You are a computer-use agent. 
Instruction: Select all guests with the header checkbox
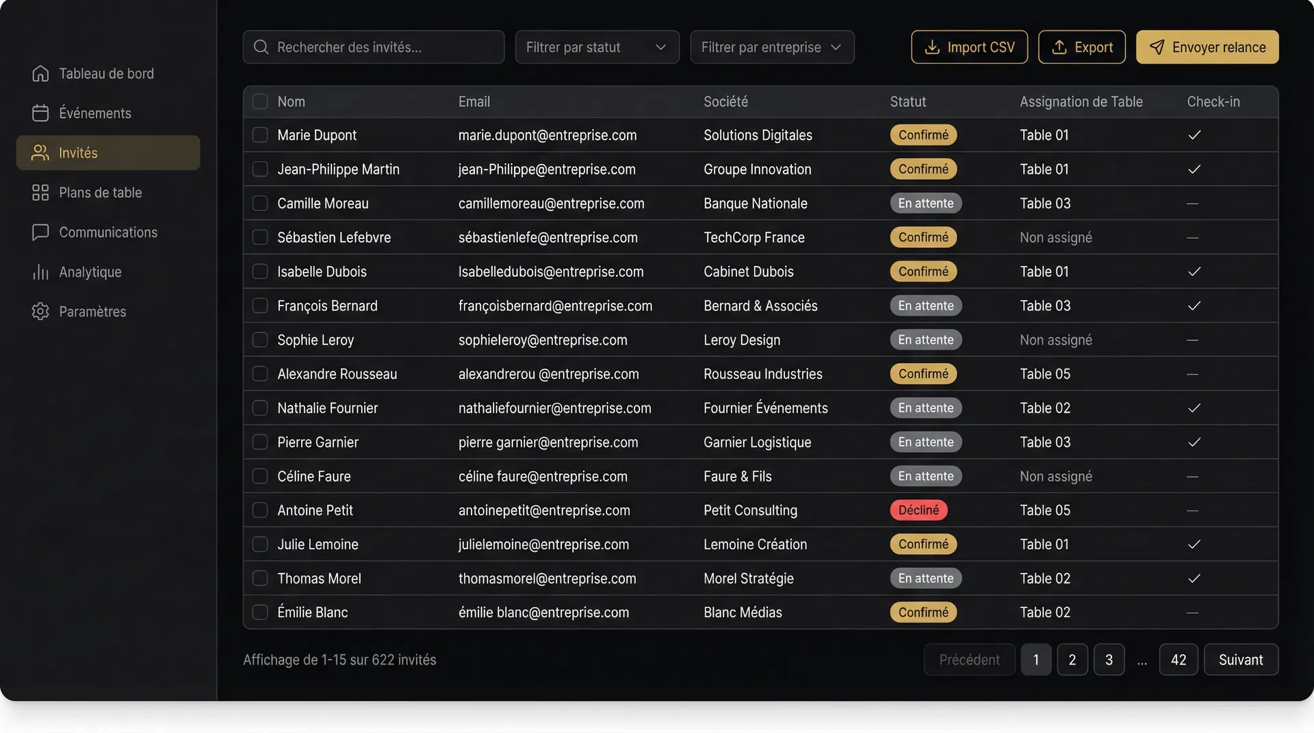[x=260, y=102]
